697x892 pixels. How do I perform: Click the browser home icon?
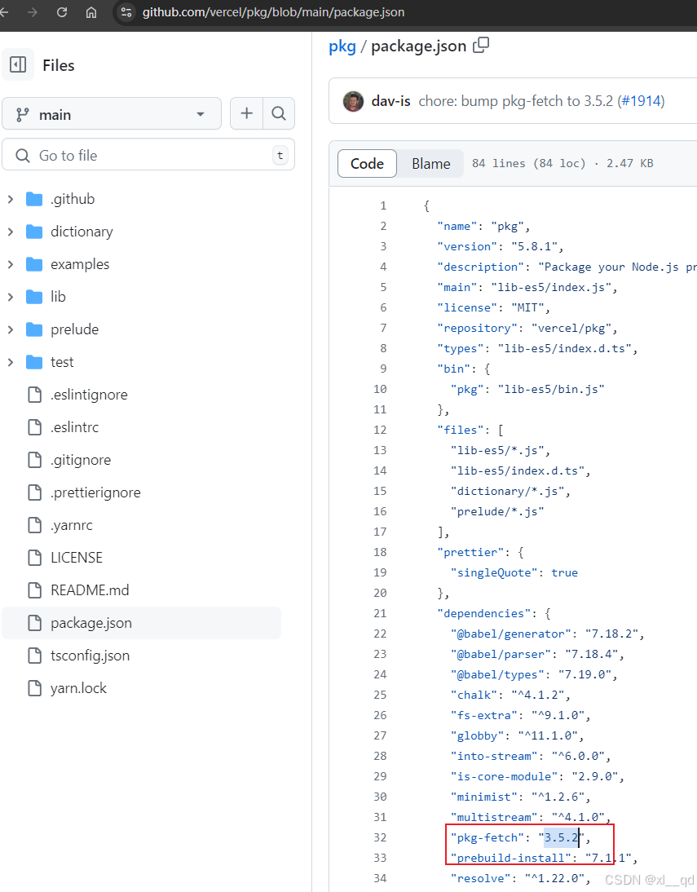91,12
